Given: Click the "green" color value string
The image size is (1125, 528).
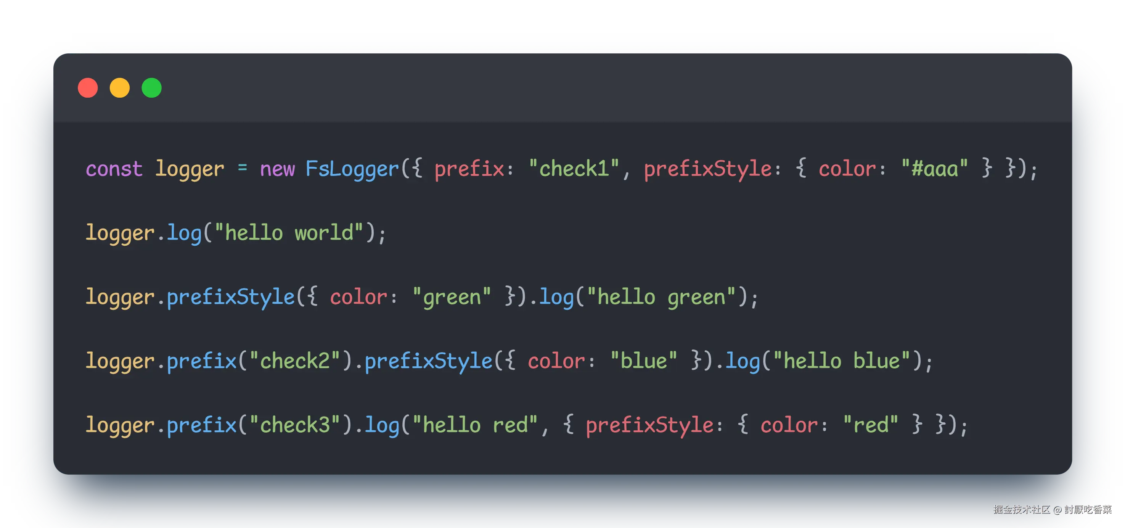Looking at the screenshot, I should coord(452,297).
